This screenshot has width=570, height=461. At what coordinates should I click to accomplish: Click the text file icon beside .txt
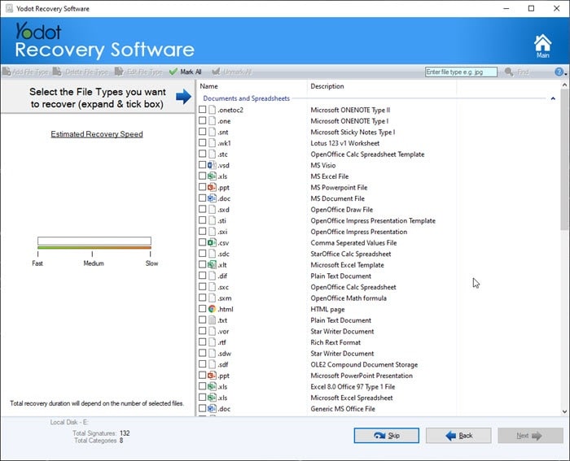coord(212,320)
